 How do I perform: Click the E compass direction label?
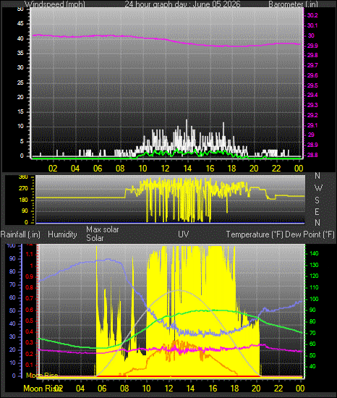[317, 212]
